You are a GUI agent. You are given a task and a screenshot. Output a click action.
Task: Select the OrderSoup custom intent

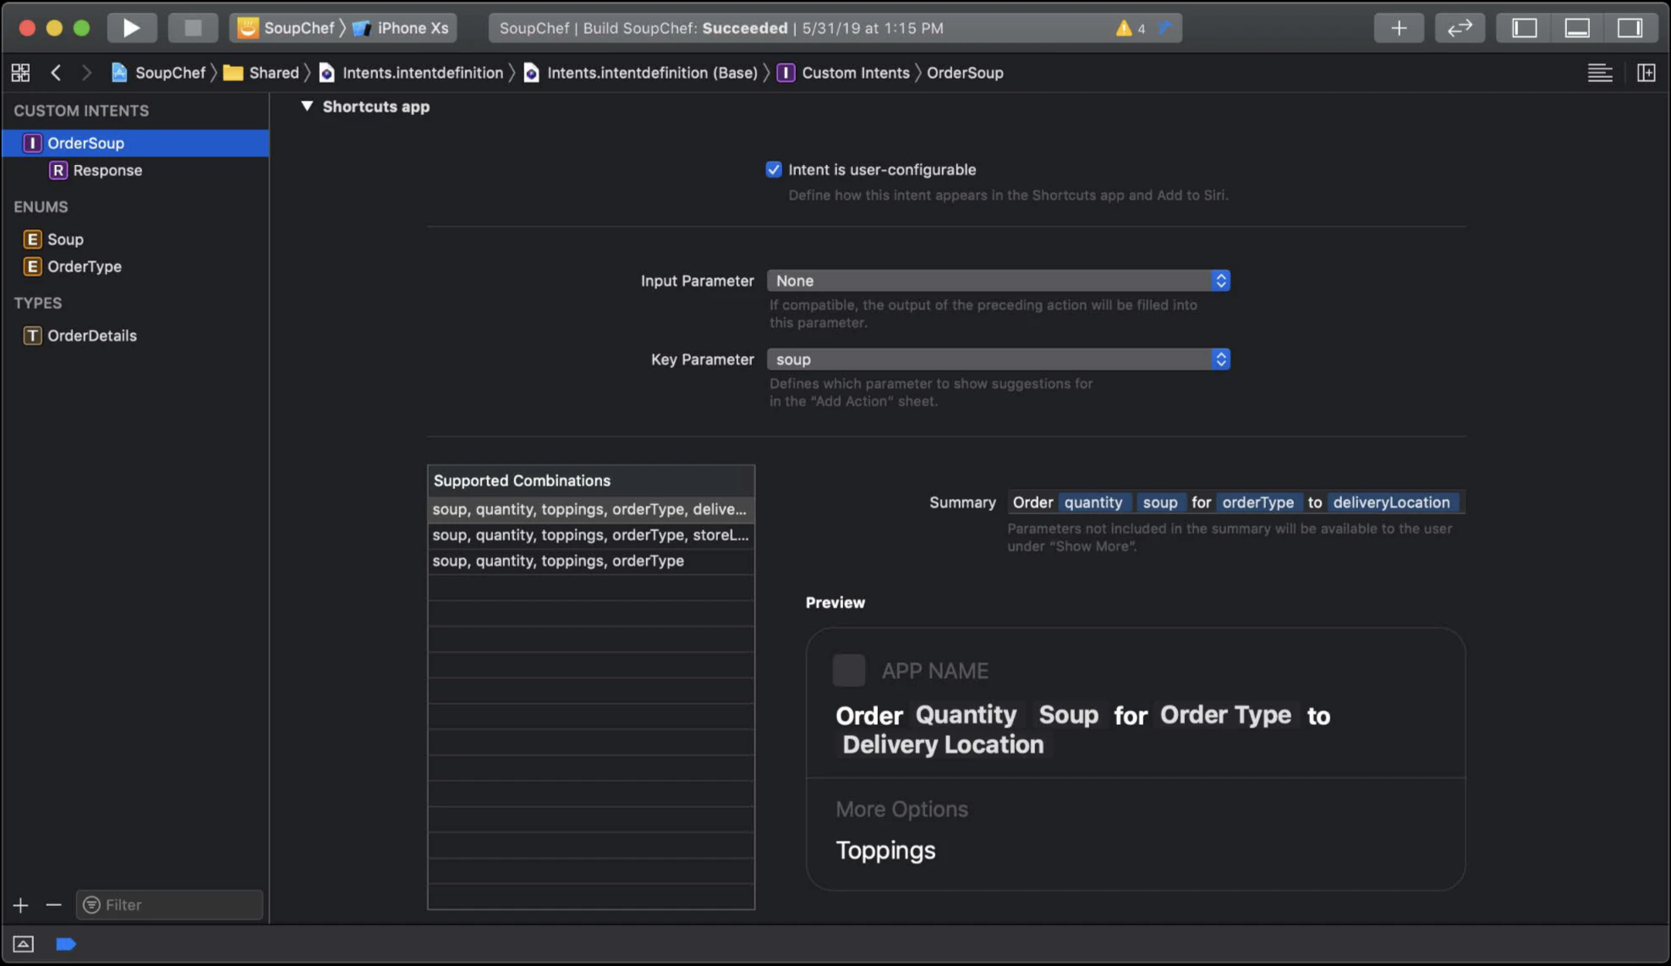135,143
